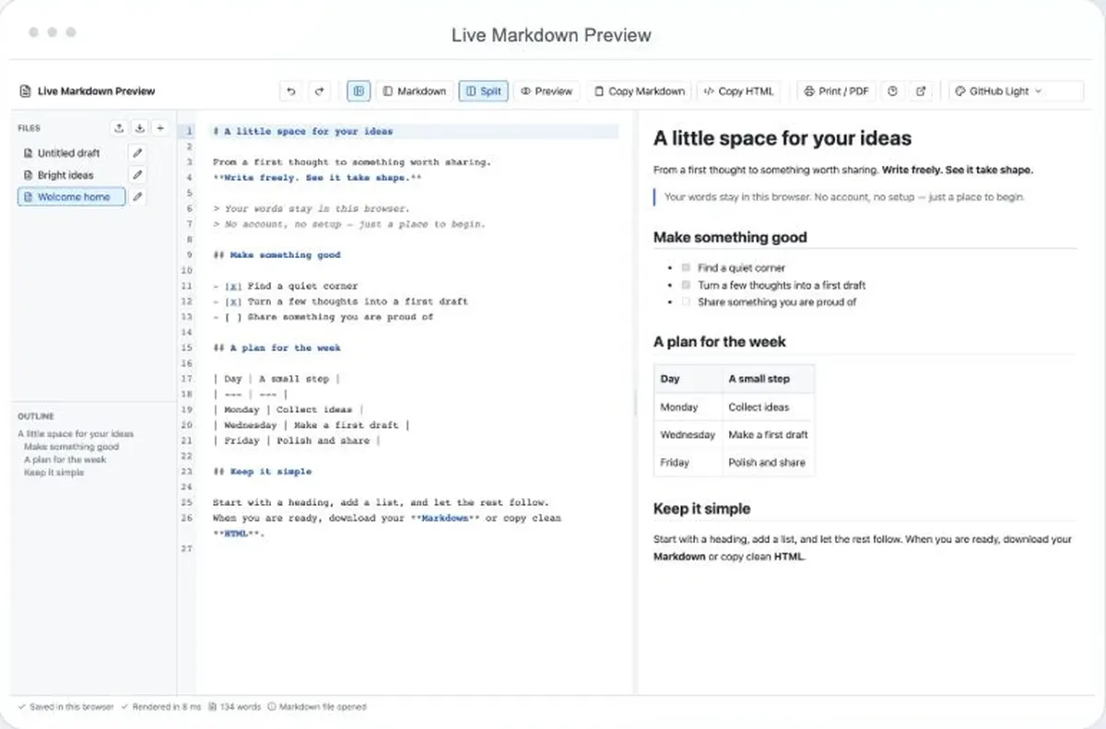Rename Bright ideas with pencil icon
The width and height of the screenshot is (1106, 729).
pyautogui.click(x=137, y=175)
